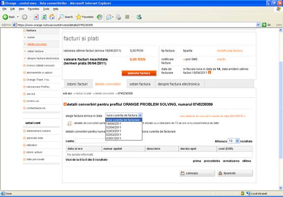The image size is (283, 197).
Task: Click the Back navigation arrow
Action: (x=5, y=17)
